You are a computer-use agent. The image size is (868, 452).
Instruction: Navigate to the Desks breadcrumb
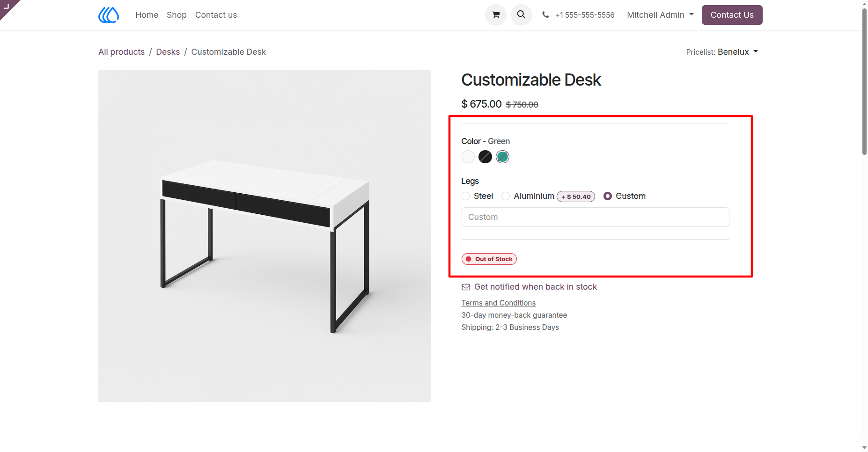(x=168, y=52)
